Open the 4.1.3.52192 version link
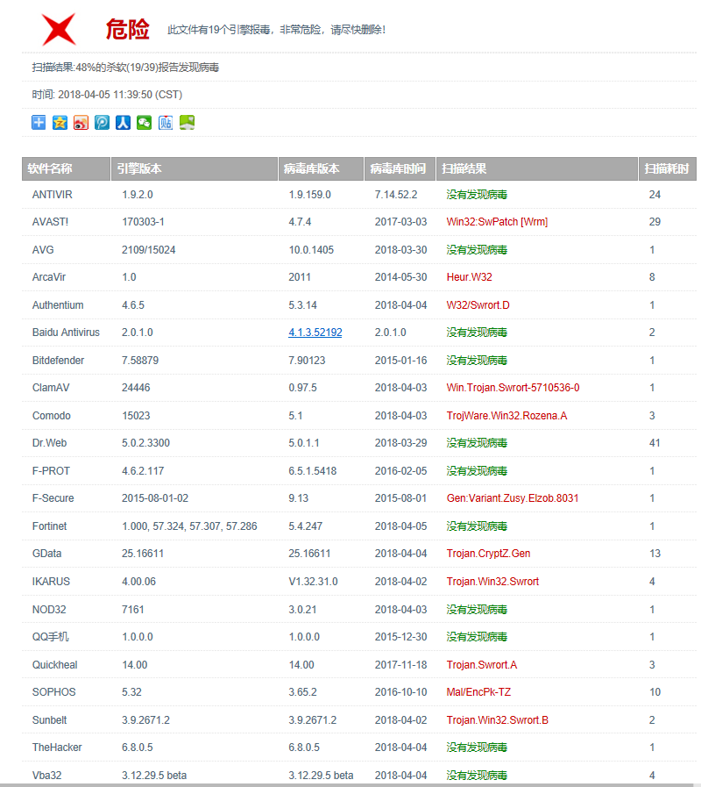The height and width of the screenshot is (787, 701). pyautogui.click(x=315, y=333)
